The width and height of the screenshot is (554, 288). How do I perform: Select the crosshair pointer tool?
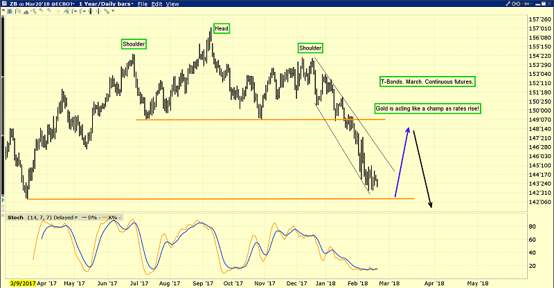tap(34, 11)
